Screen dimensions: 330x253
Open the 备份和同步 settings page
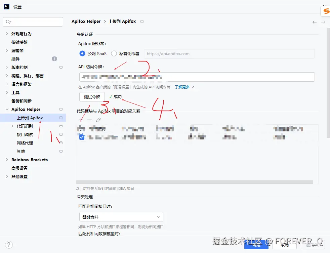pyautogui.click(x=22, y=101)
